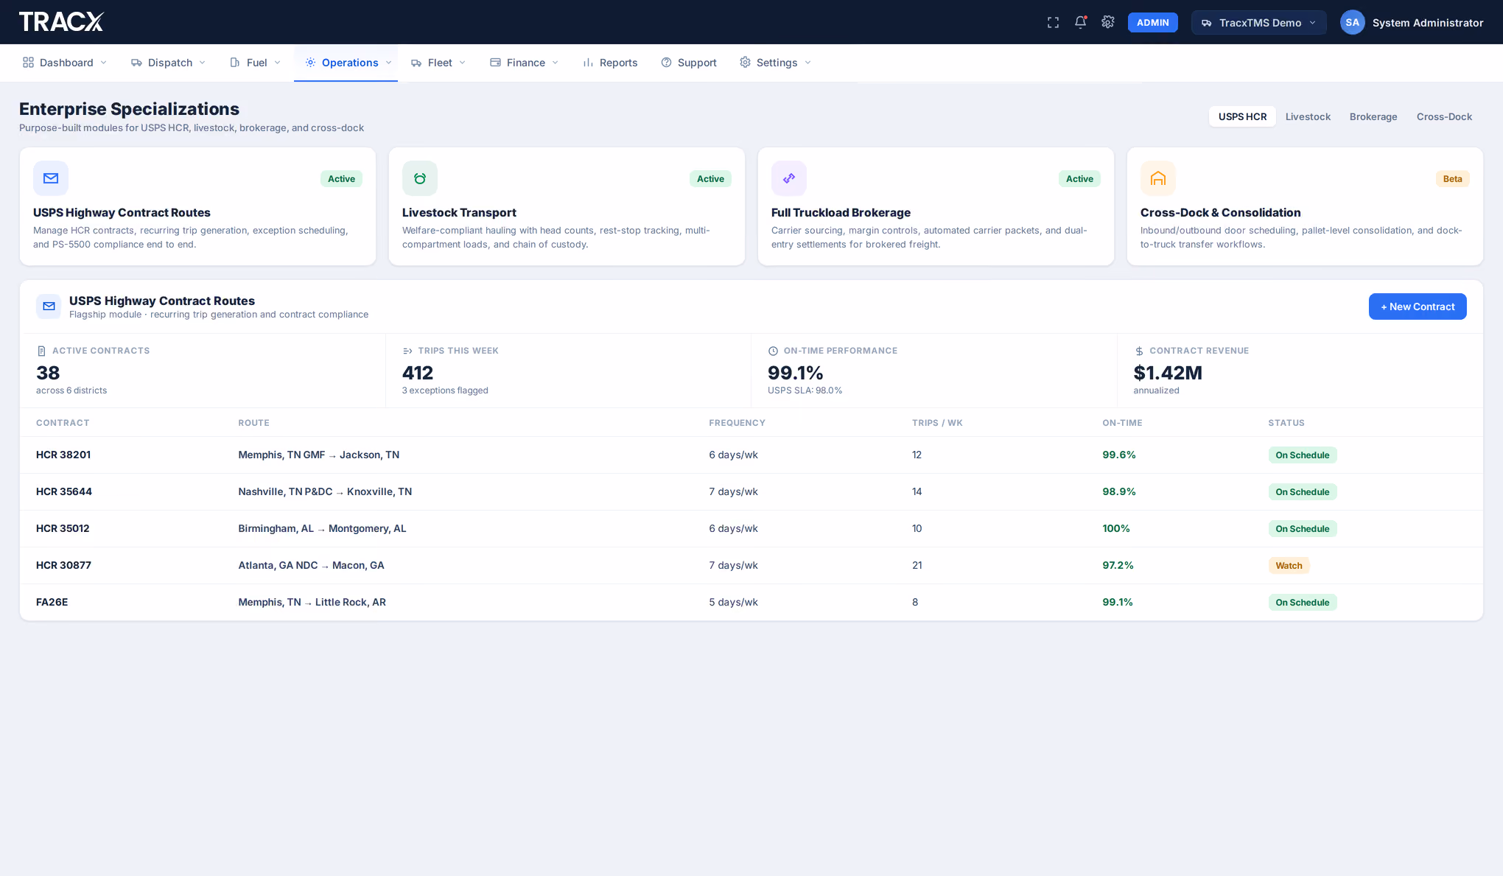Click the Trips This Week icon
1503x876 pixels.
407,351
